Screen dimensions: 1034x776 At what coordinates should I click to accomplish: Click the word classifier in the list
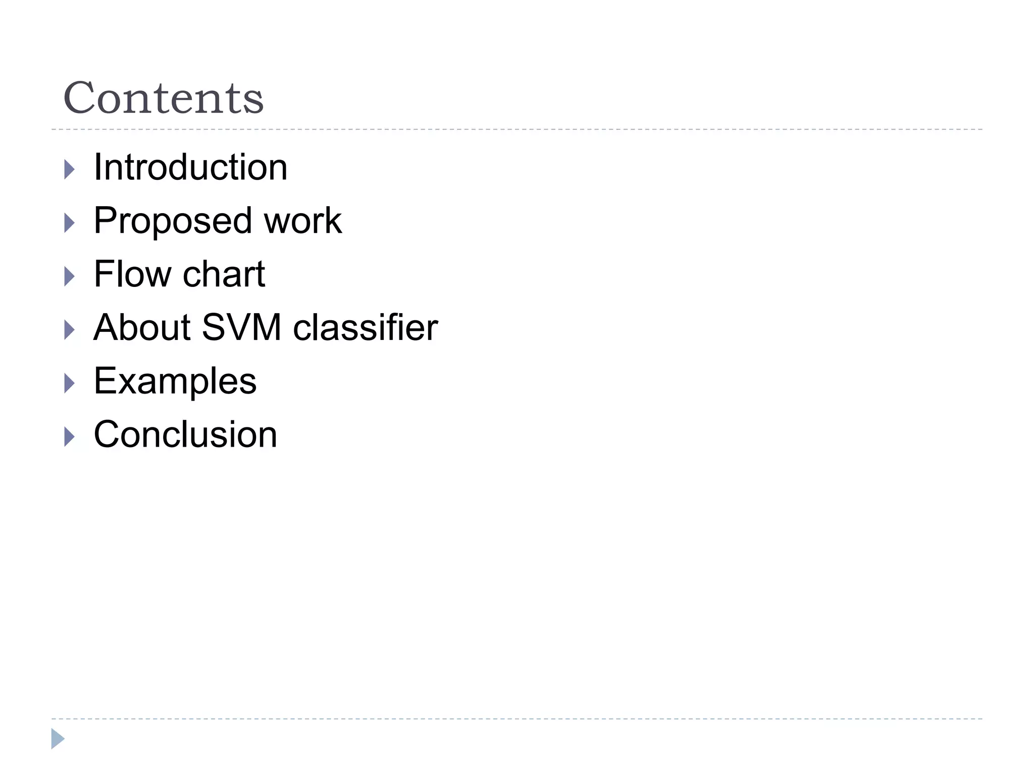[x=366, y=328]
